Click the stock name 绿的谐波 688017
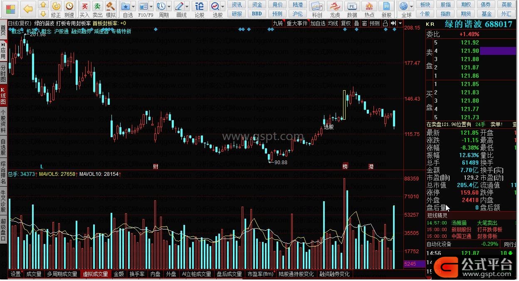519x281 pixels. 478,24
